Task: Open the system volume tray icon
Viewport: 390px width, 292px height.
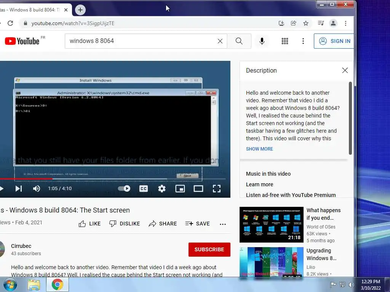Action: pyautogui.click(x=351, y=284)
